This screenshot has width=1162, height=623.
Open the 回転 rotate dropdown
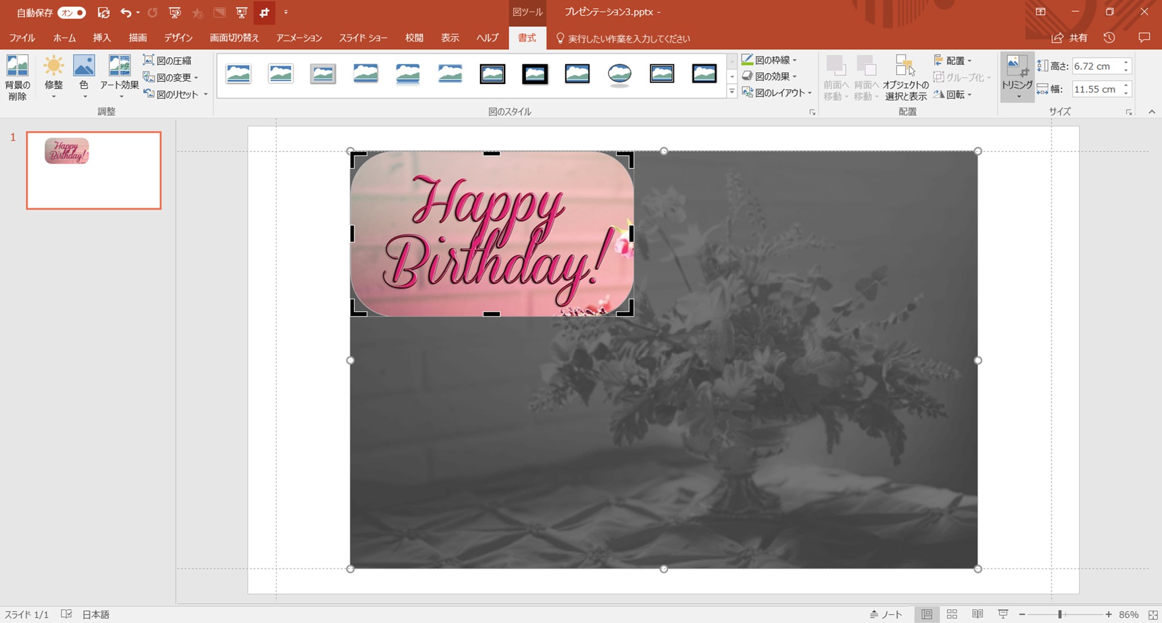953,94
